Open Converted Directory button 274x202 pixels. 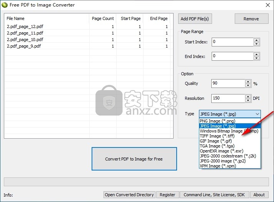coord(129,195)
